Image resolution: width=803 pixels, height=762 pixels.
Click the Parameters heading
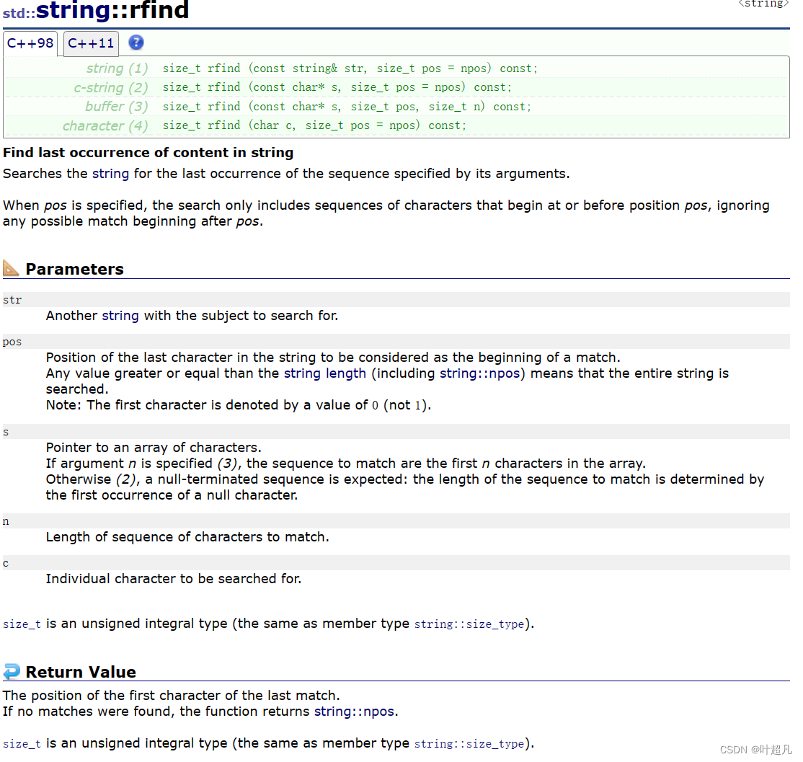pos(75,269)
